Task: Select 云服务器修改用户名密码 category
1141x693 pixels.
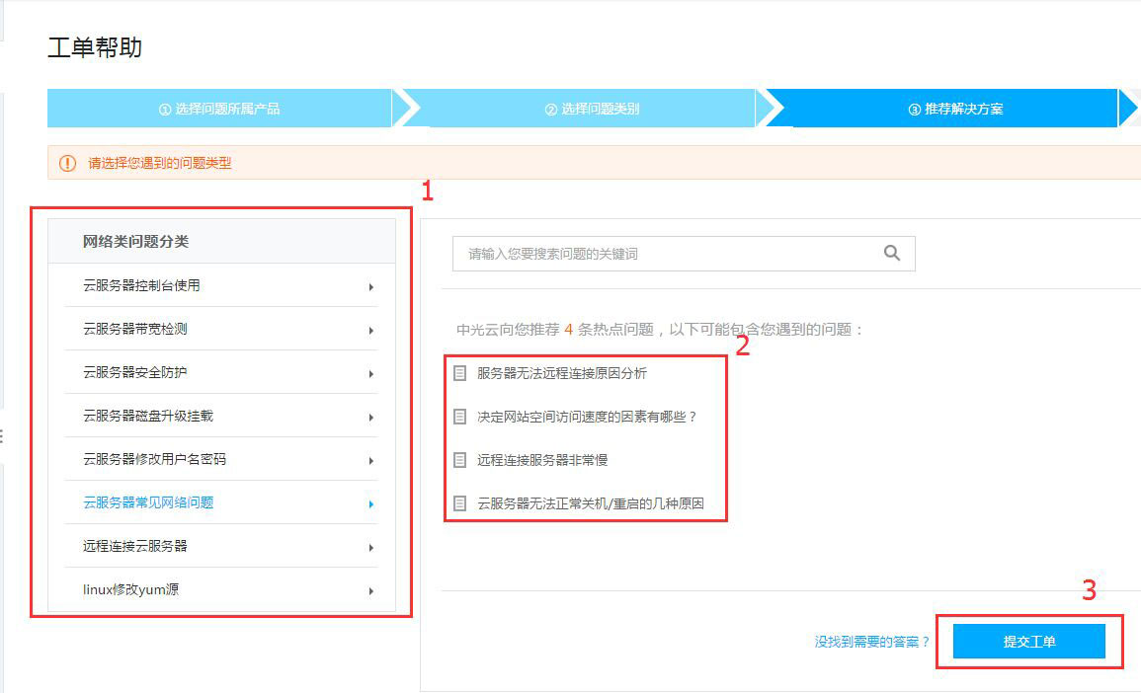Action: click(x=155, y=459)
